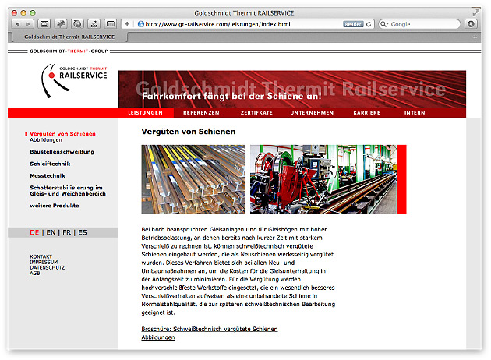
Task: Click the globe toolbar icon
Action: pyautogui.click(x=77, y=24)
